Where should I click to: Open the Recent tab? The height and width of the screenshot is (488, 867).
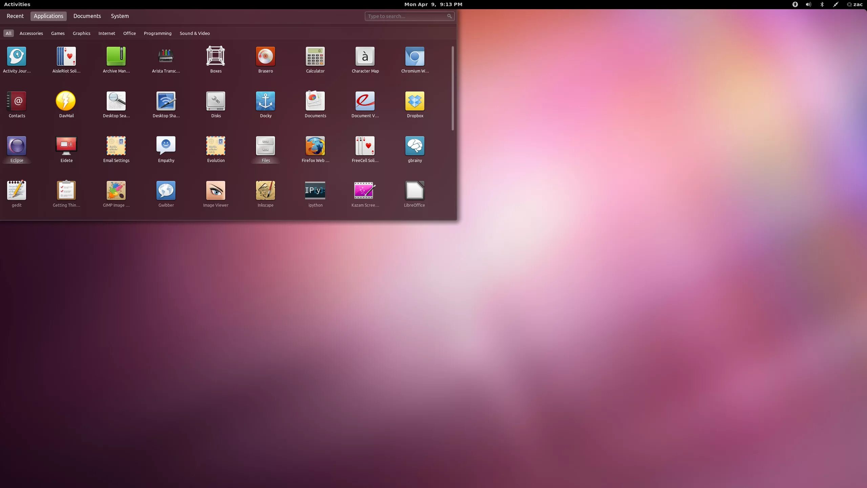point(15,16)
